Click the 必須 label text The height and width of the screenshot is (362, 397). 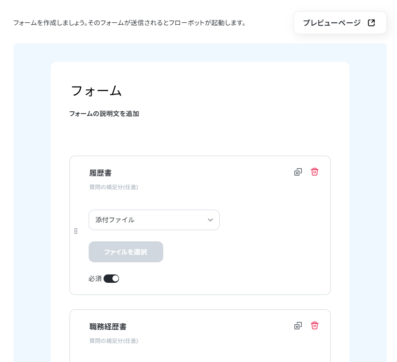95,279
